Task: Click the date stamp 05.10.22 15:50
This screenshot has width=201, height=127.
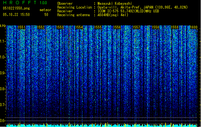Action: (x=16, y=15)
